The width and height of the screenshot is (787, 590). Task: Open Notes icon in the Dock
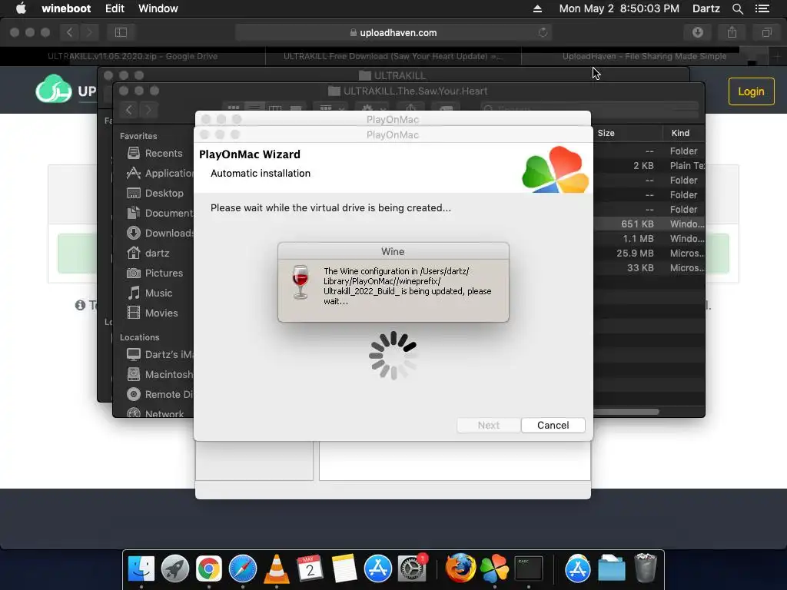344,569
